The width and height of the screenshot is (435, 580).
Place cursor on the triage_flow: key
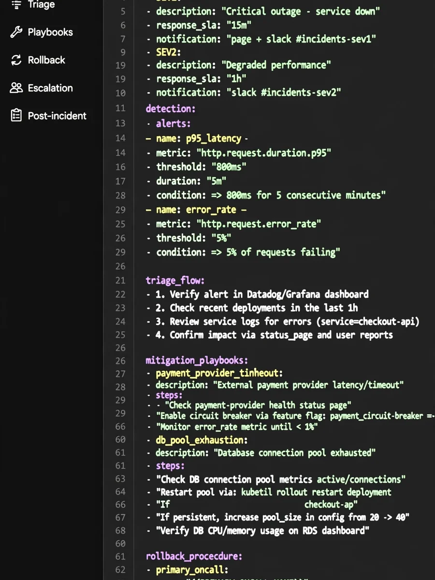point(175,280)
